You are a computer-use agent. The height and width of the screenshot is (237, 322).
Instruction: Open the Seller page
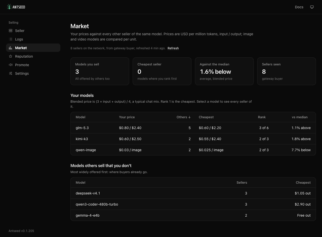point(33,31)
